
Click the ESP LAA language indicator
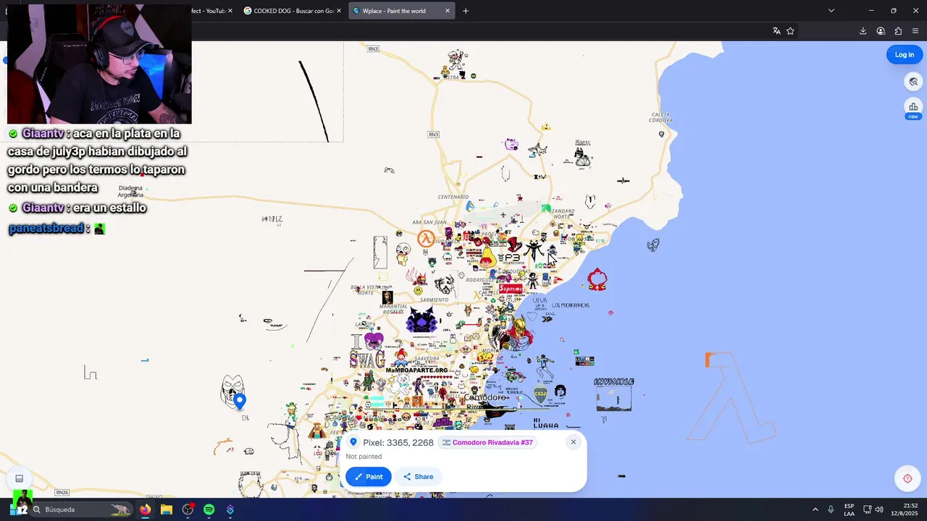coord(849,509)
